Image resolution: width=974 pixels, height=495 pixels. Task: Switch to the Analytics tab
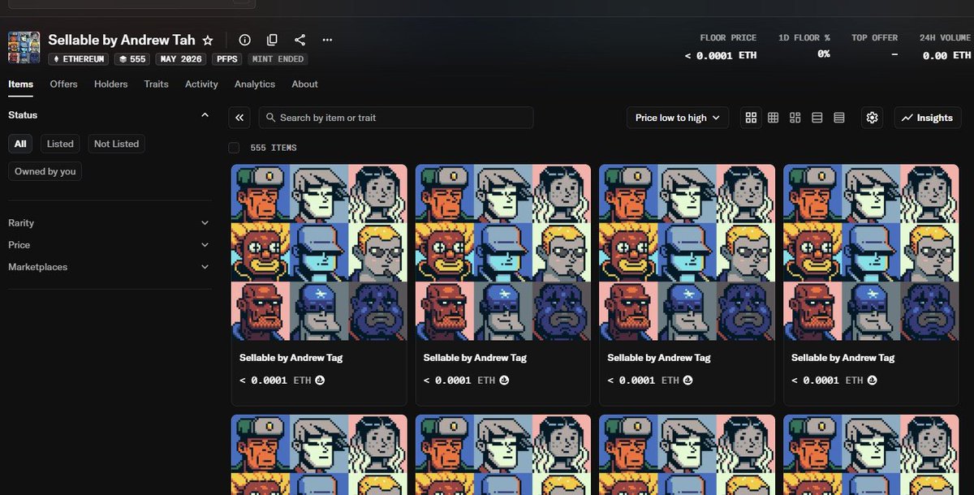point(255,84)
